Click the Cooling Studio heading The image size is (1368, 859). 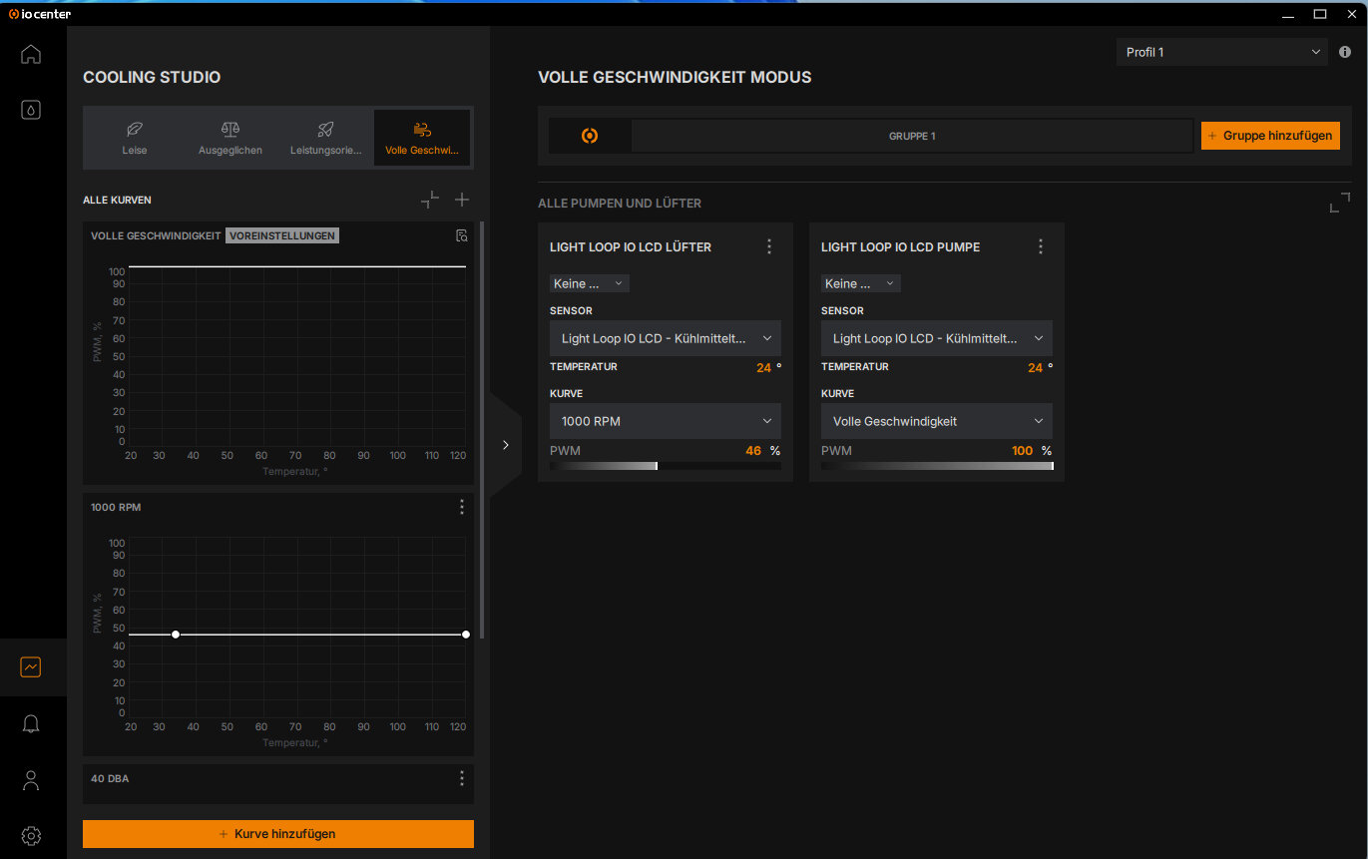click(152, 77)
